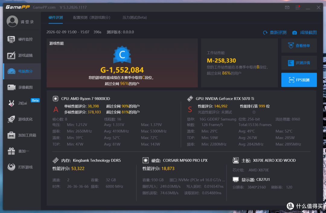
Task: Switch to 压力测试(Beta) tab
Action: 135,18
